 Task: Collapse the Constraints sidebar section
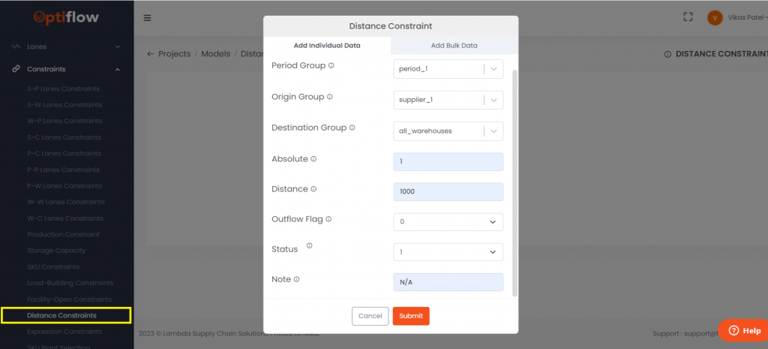click(x=118, y=69)
